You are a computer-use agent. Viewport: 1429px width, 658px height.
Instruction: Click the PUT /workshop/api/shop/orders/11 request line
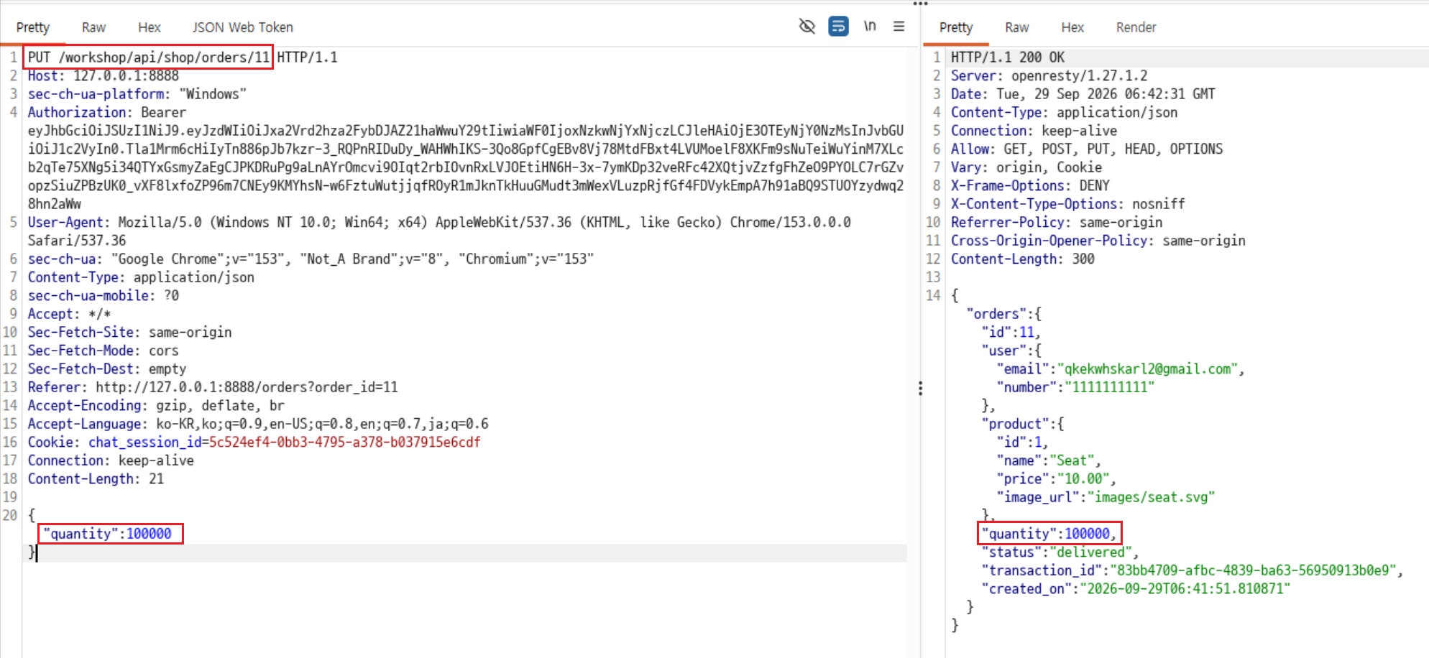149,57
